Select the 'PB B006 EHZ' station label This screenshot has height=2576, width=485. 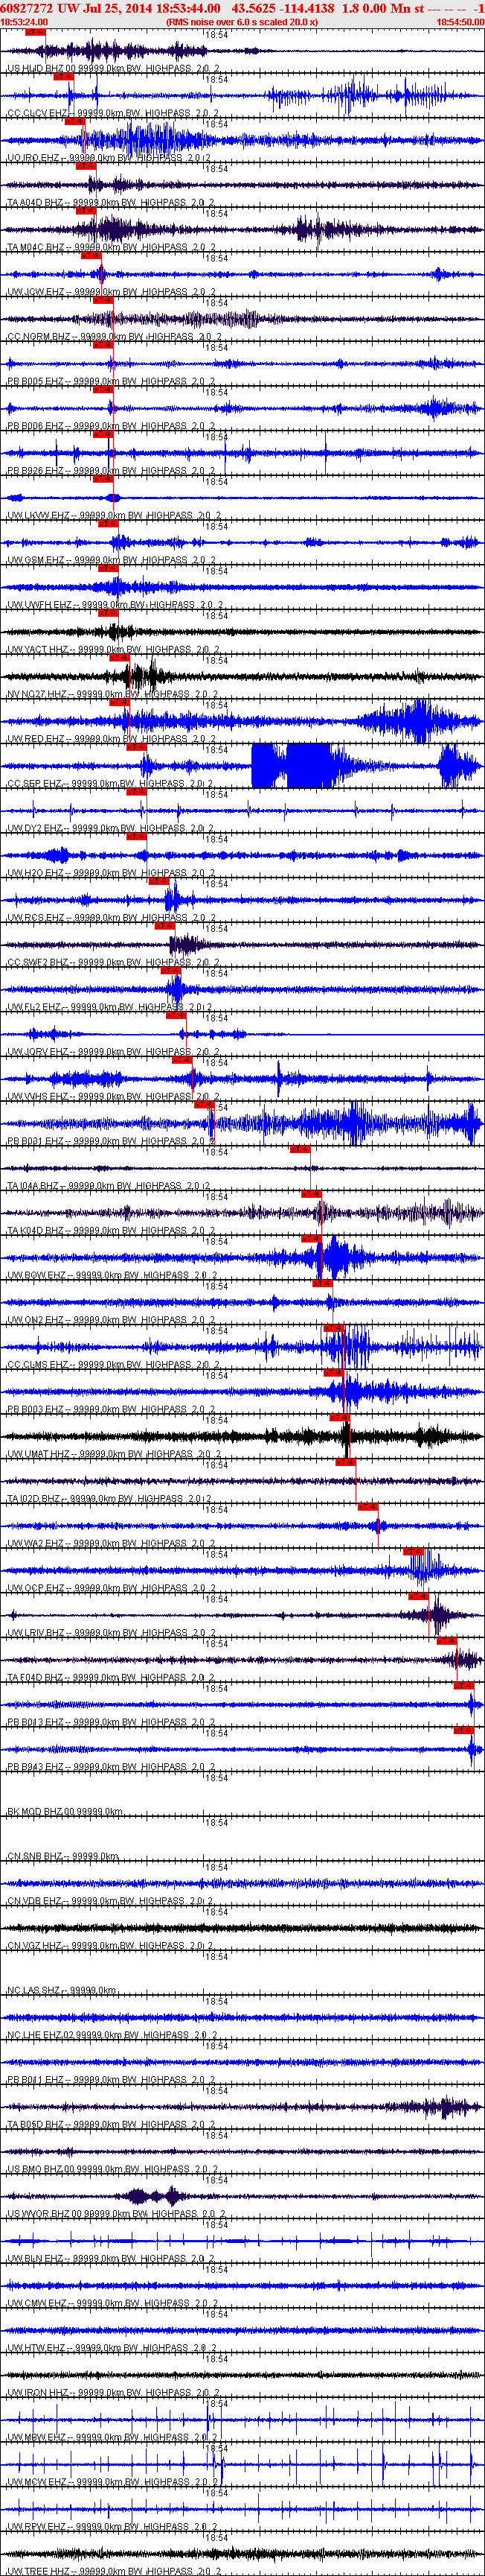click(x=36, y=427)
